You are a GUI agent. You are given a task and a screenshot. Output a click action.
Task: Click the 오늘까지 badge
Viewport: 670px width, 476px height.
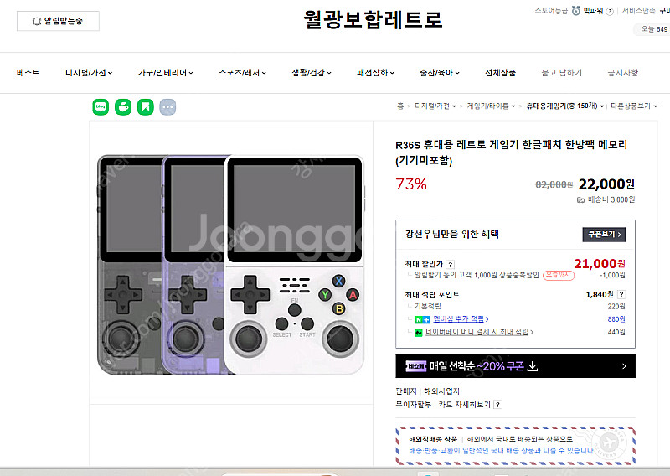coord(559,275)
